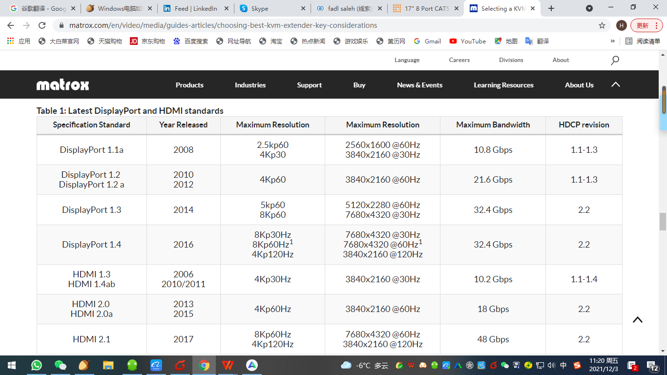The image size is (667, 375).
Task: Open the 天猫购物 bookmark
Action: [x=104, y=42]
